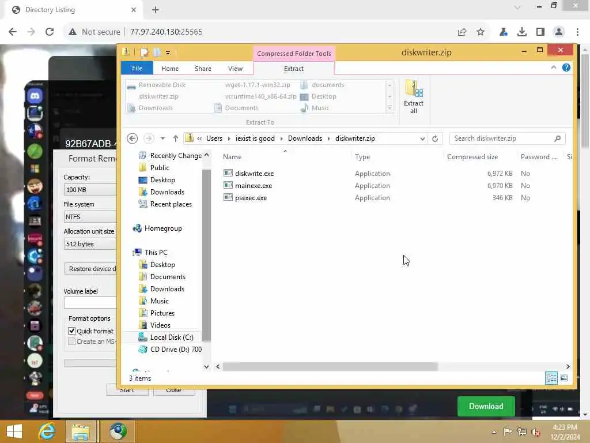The image size is (590, 443).
Task: Open Allocation unit size dropdown
Action: 90,244
